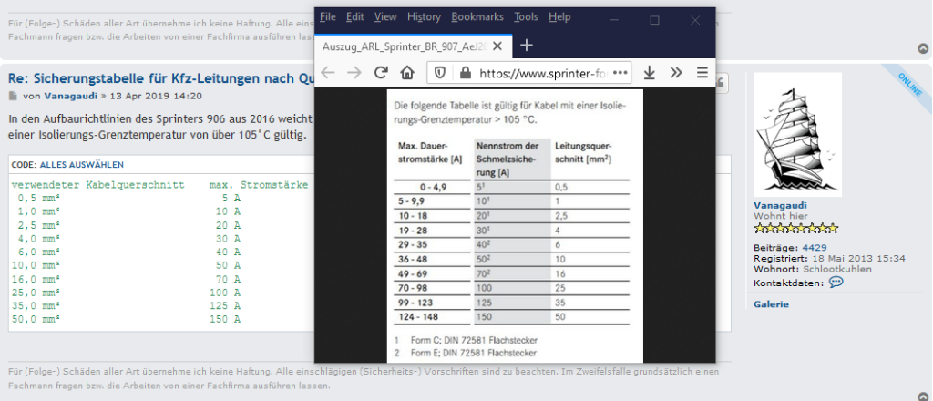
Task: Open the Firefox hamburger menu
Action: [x=702, y=72]
